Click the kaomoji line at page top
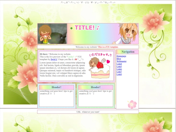Viewport: 176px width, 132px height. pos(88,2)
